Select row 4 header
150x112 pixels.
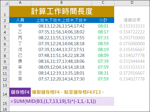pyautogui.click(x=5, y=32)
